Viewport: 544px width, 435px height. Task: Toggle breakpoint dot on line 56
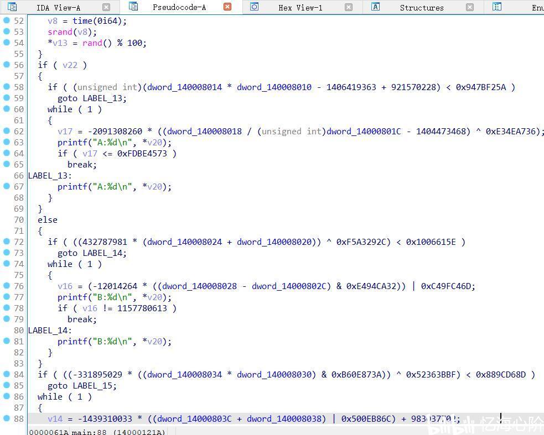[x=6, y=65]
